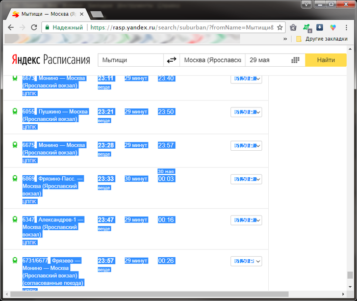Click the browser address bar URL

tap(182, 28)
